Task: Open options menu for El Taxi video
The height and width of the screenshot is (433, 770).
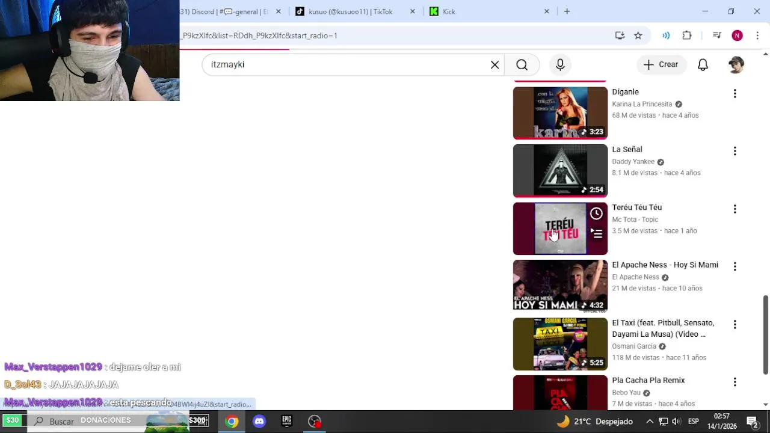Action: [735, 325]
